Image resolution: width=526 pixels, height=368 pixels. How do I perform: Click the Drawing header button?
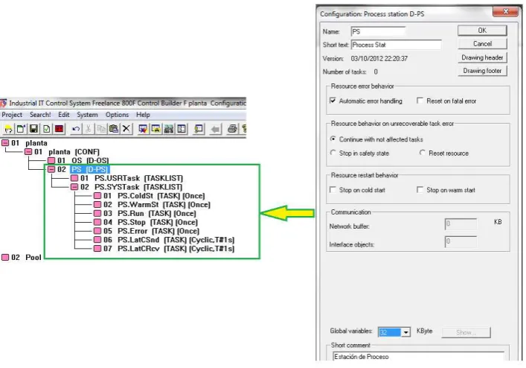point(482,57)
